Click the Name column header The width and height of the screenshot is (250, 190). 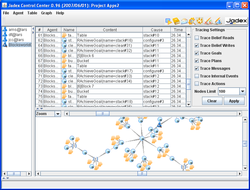tap(69, 30)
